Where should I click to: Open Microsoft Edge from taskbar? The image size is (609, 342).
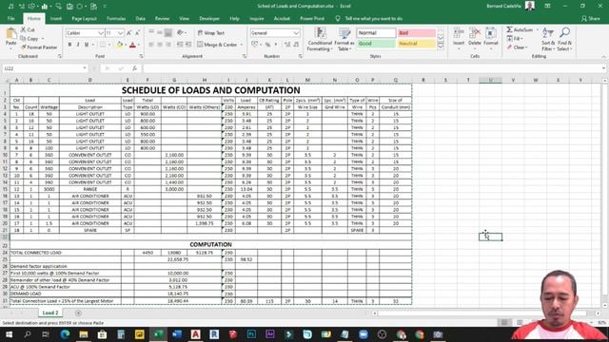65,334
